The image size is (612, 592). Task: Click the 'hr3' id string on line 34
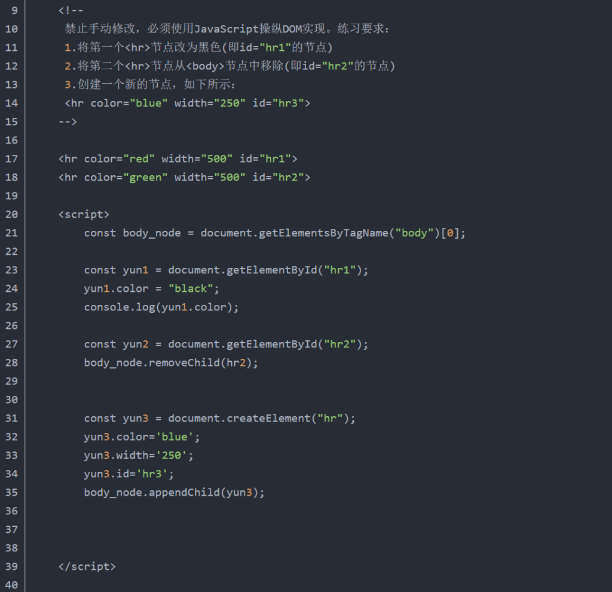[x=155, y=474]
